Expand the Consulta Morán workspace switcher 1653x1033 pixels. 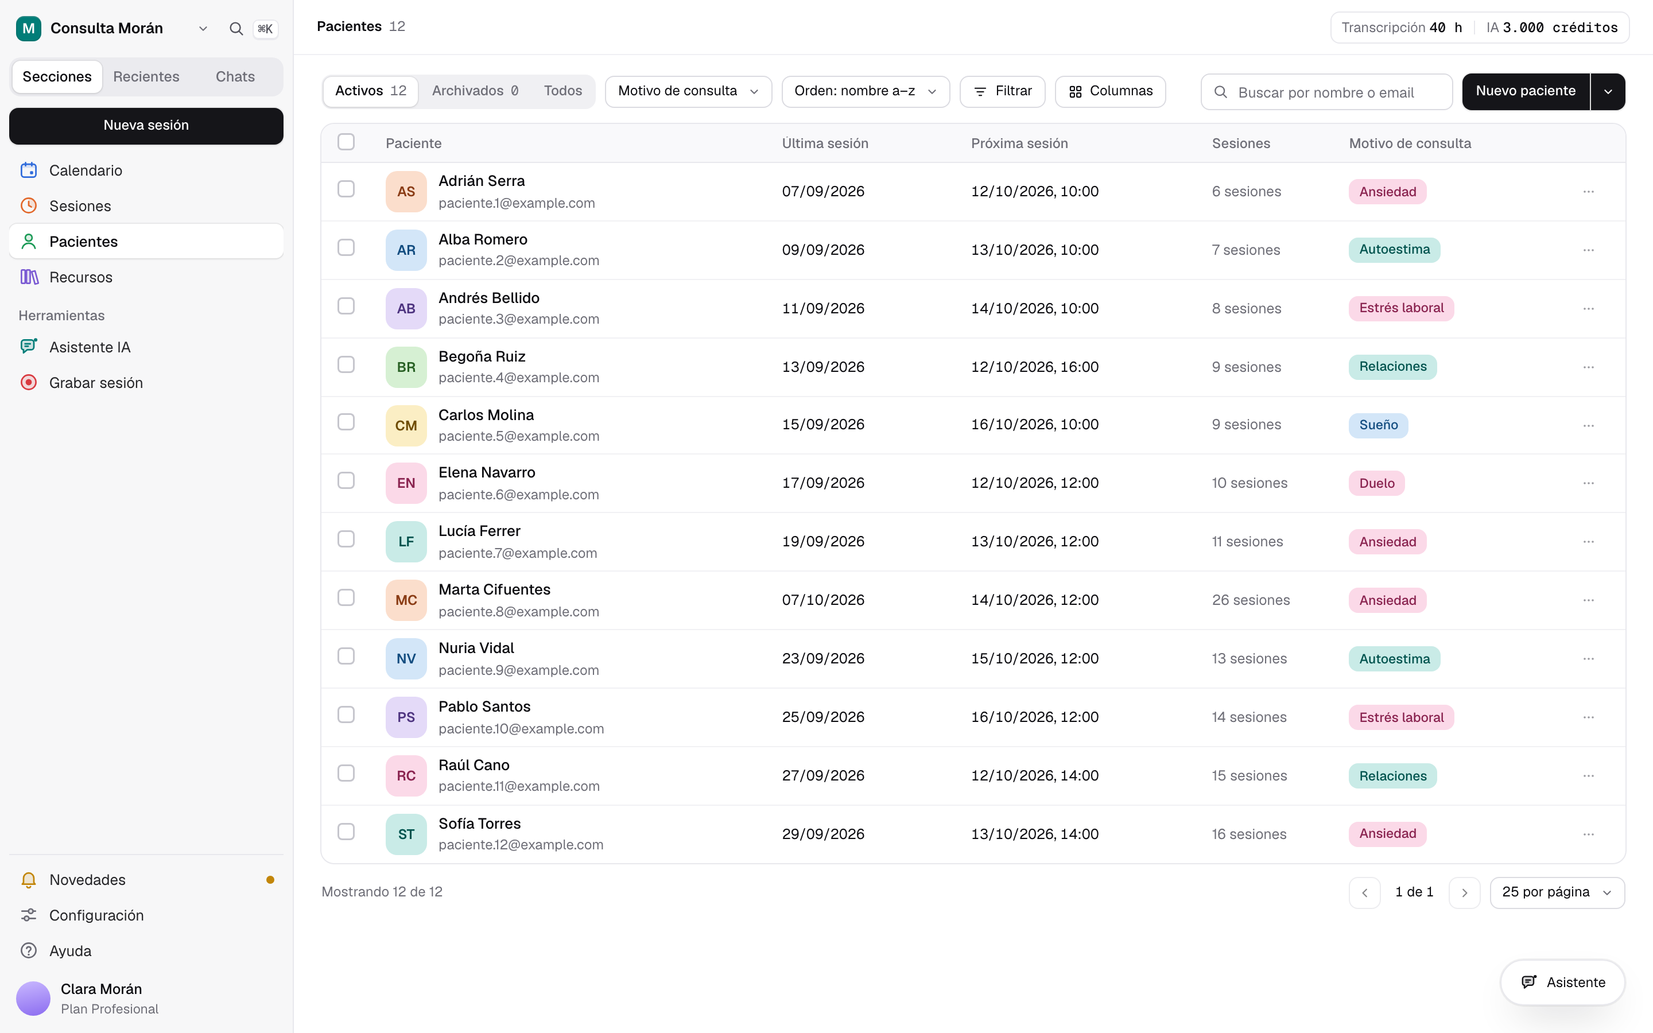[203, 29]
